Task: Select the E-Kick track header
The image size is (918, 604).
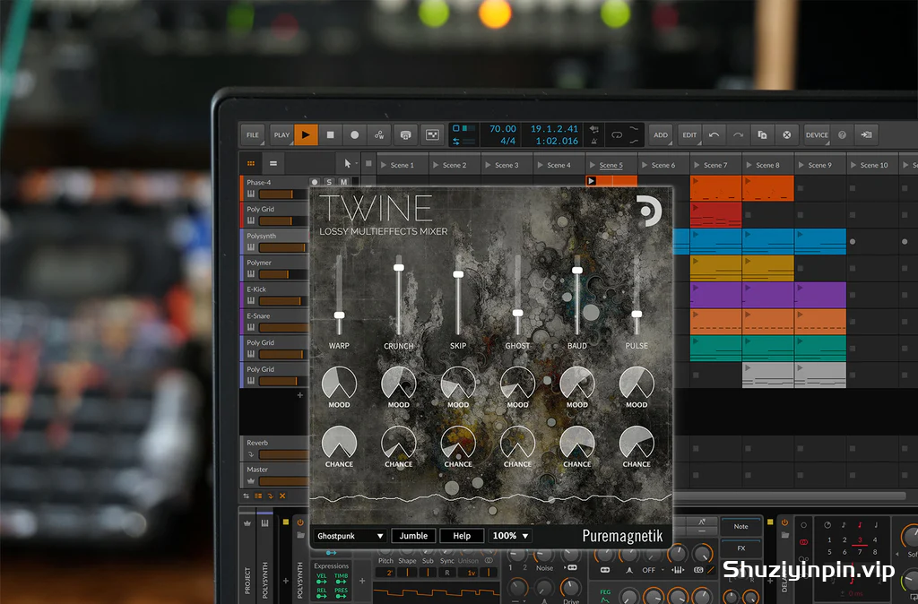Action: tap(274, 295)
